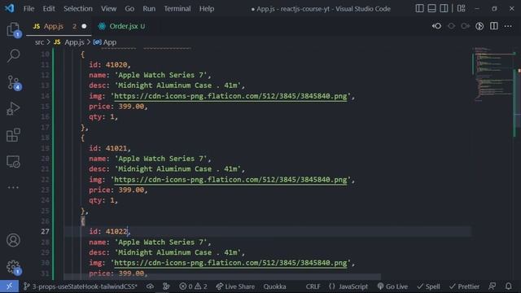Show additional views ellipsis in activity bar
This screenshot has width=521, height=293.
pos(13,187)
